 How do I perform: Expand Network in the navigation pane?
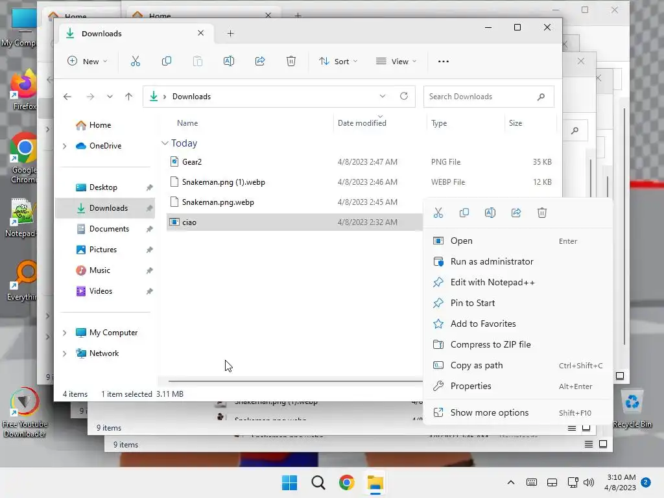tap(64, 353)
